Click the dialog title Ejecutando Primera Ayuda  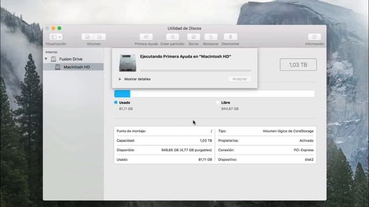coord(186,56)
